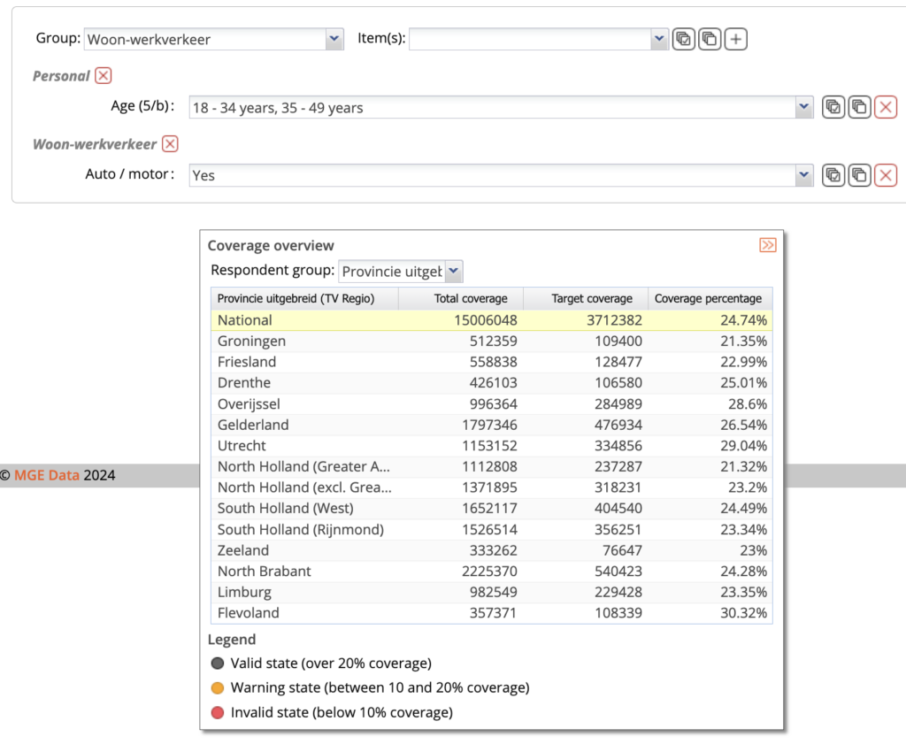The height and width of the screenshot is (752, 906).
Task: Open the MGE Data footer link
Action: coord(46,476)
